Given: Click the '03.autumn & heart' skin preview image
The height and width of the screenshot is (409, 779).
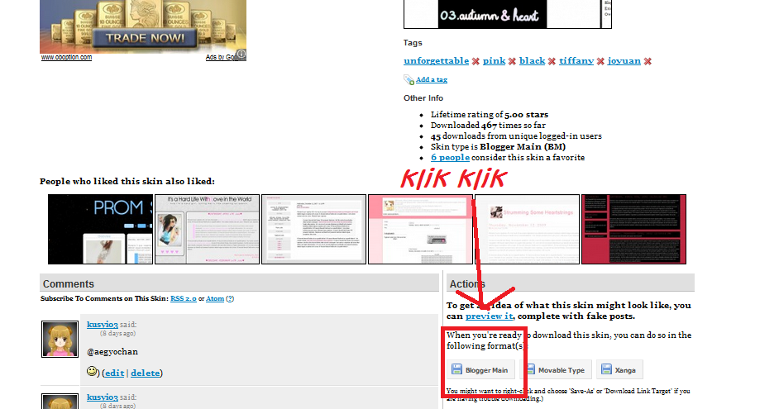Looking at the screenshot, I should 507,14.
